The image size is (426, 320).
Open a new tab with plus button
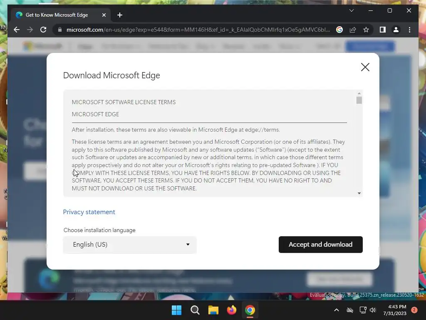pyautogui.click(x=120, y=15)
